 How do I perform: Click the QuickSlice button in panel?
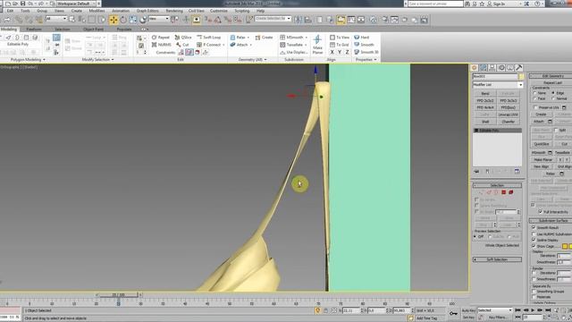pyautogui.click(x=542, y=144)
